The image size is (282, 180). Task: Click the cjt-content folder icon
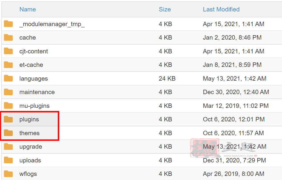[8, 51]
